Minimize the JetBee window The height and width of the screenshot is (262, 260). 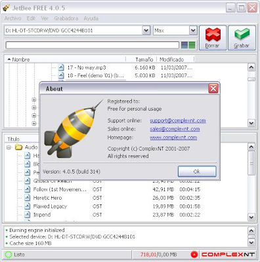click(x=230, y=8)
